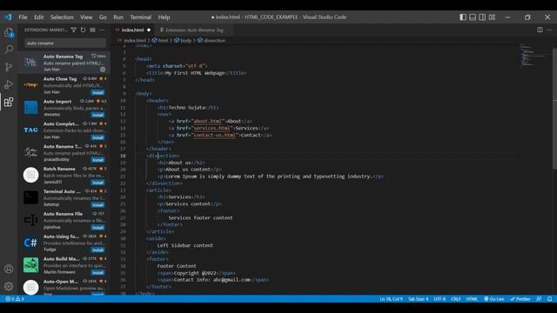Open the Run and Debug view
The width and height of the screenshot is (557, 313).
click(9, 84)
